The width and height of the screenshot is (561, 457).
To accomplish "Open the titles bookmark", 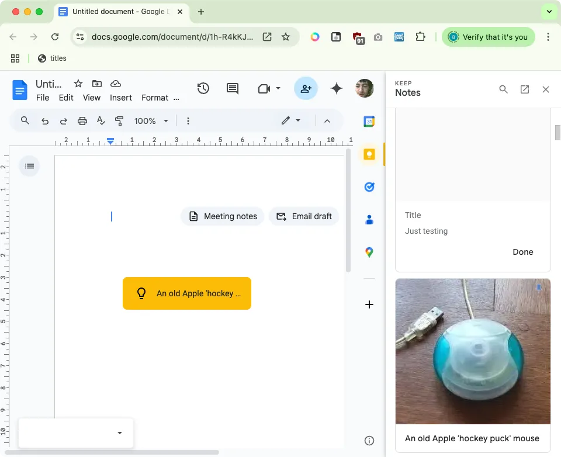I will [52, 58].
